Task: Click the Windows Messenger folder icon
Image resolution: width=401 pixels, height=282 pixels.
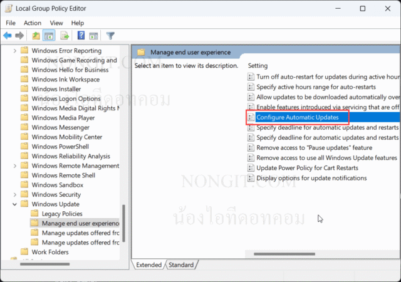Action: (x=24, y=127)
